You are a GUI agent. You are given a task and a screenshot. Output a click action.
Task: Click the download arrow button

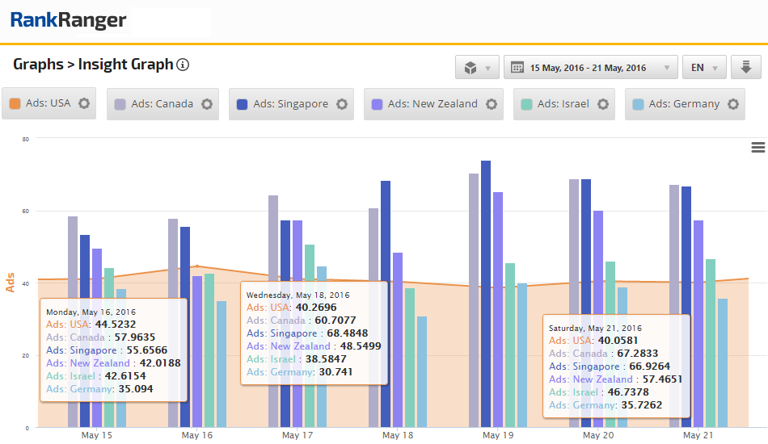pyautogui.click(x=745, y=68)
